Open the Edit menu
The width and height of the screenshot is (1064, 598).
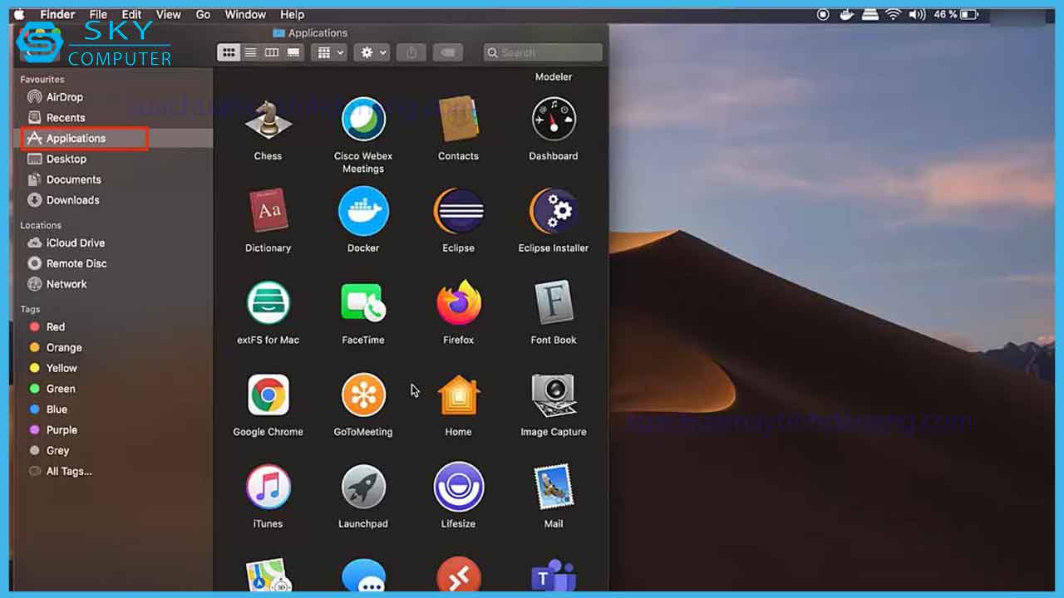point(131,15)
